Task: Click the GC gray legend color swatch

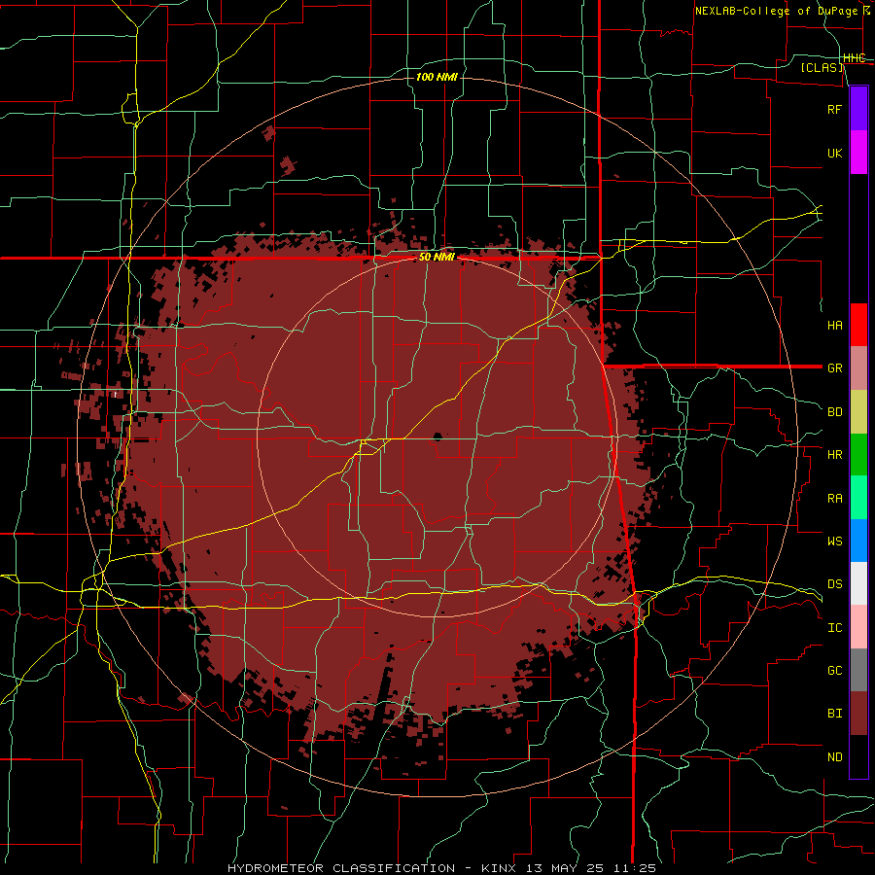Action: 858,670
